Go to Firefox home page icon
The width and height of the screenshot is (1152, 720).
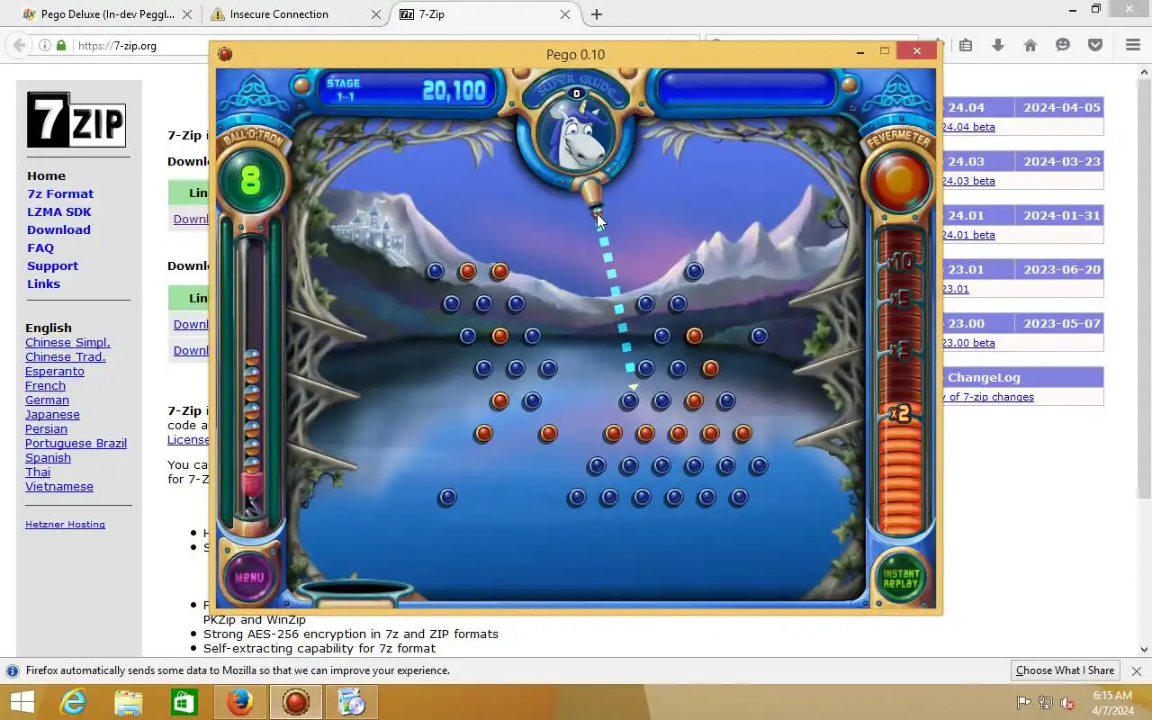[x=1030, y=45]
